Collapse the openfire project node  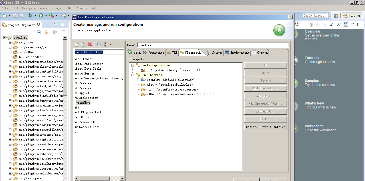[5, 37]
